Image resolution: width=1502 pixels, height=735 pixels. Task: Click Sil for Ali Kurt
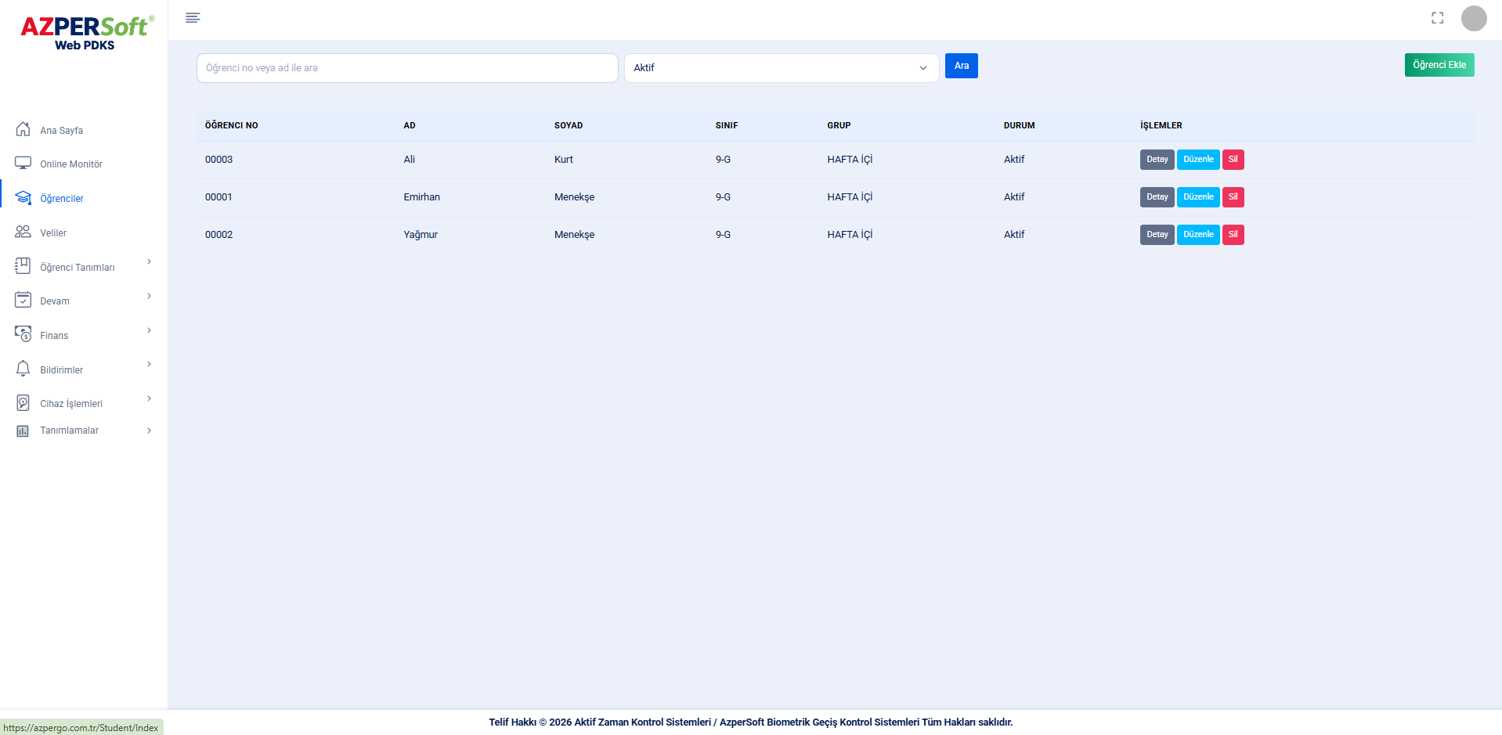click(x=1233, y=160)
